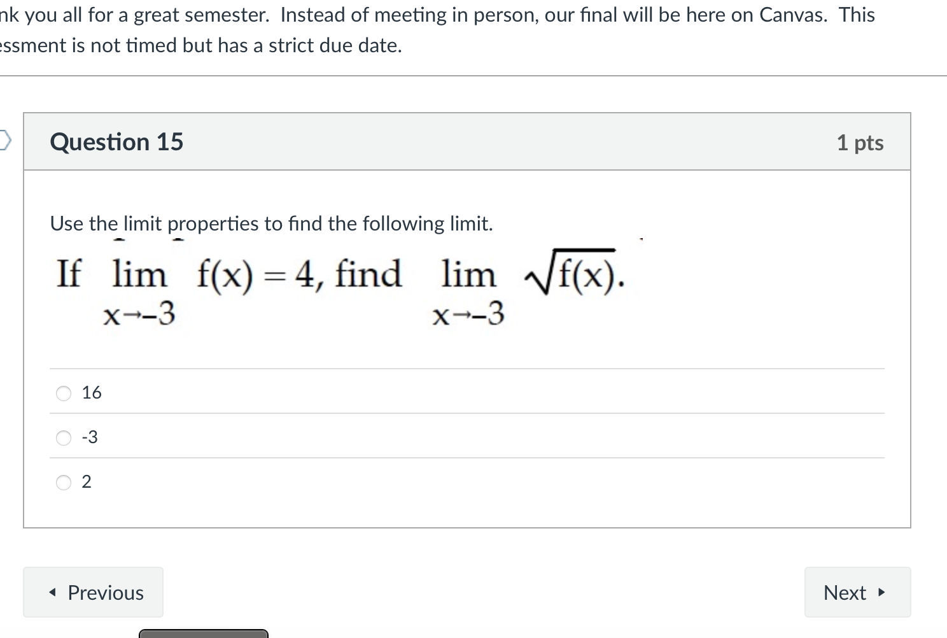Click the right-pointing arrow icon beside Next

[x=881, y=592]
